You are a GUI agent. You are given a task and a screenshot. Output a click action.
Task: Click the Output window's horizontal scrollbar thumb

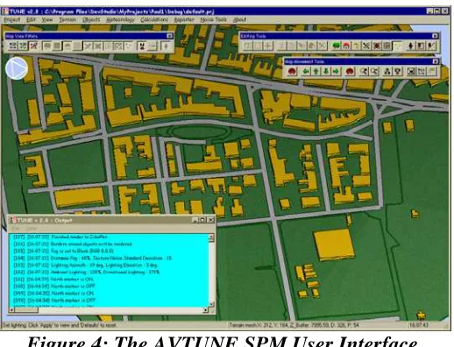pos(26,309)
